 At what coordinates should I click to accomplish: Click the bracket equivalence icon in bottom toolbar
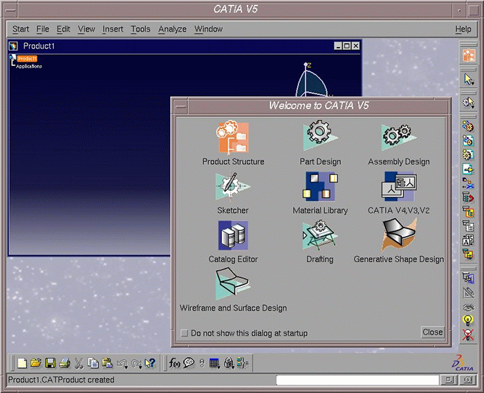tap(243, 363)
